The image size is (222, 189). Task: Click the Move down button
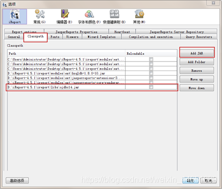(x=197, y=88)
